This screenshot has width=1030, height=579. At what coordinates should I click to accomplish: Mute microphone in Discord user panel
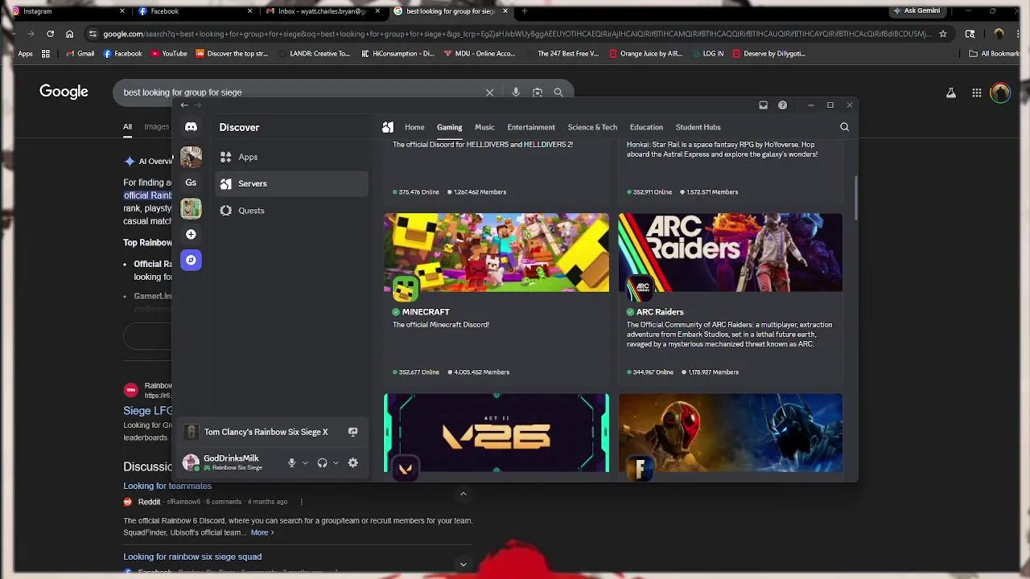(291, 462)
